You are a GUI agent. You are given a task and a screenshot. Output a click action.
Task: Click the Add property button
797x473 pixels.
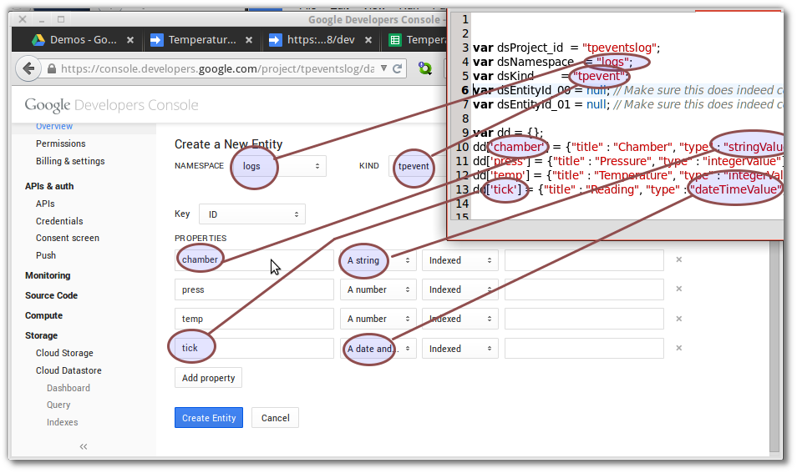coord(208,378)
